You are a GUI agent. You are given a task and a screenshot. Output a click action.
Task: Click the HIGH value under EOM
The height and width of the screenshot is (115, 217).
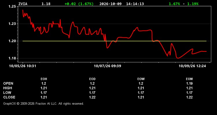coord(189,88)
